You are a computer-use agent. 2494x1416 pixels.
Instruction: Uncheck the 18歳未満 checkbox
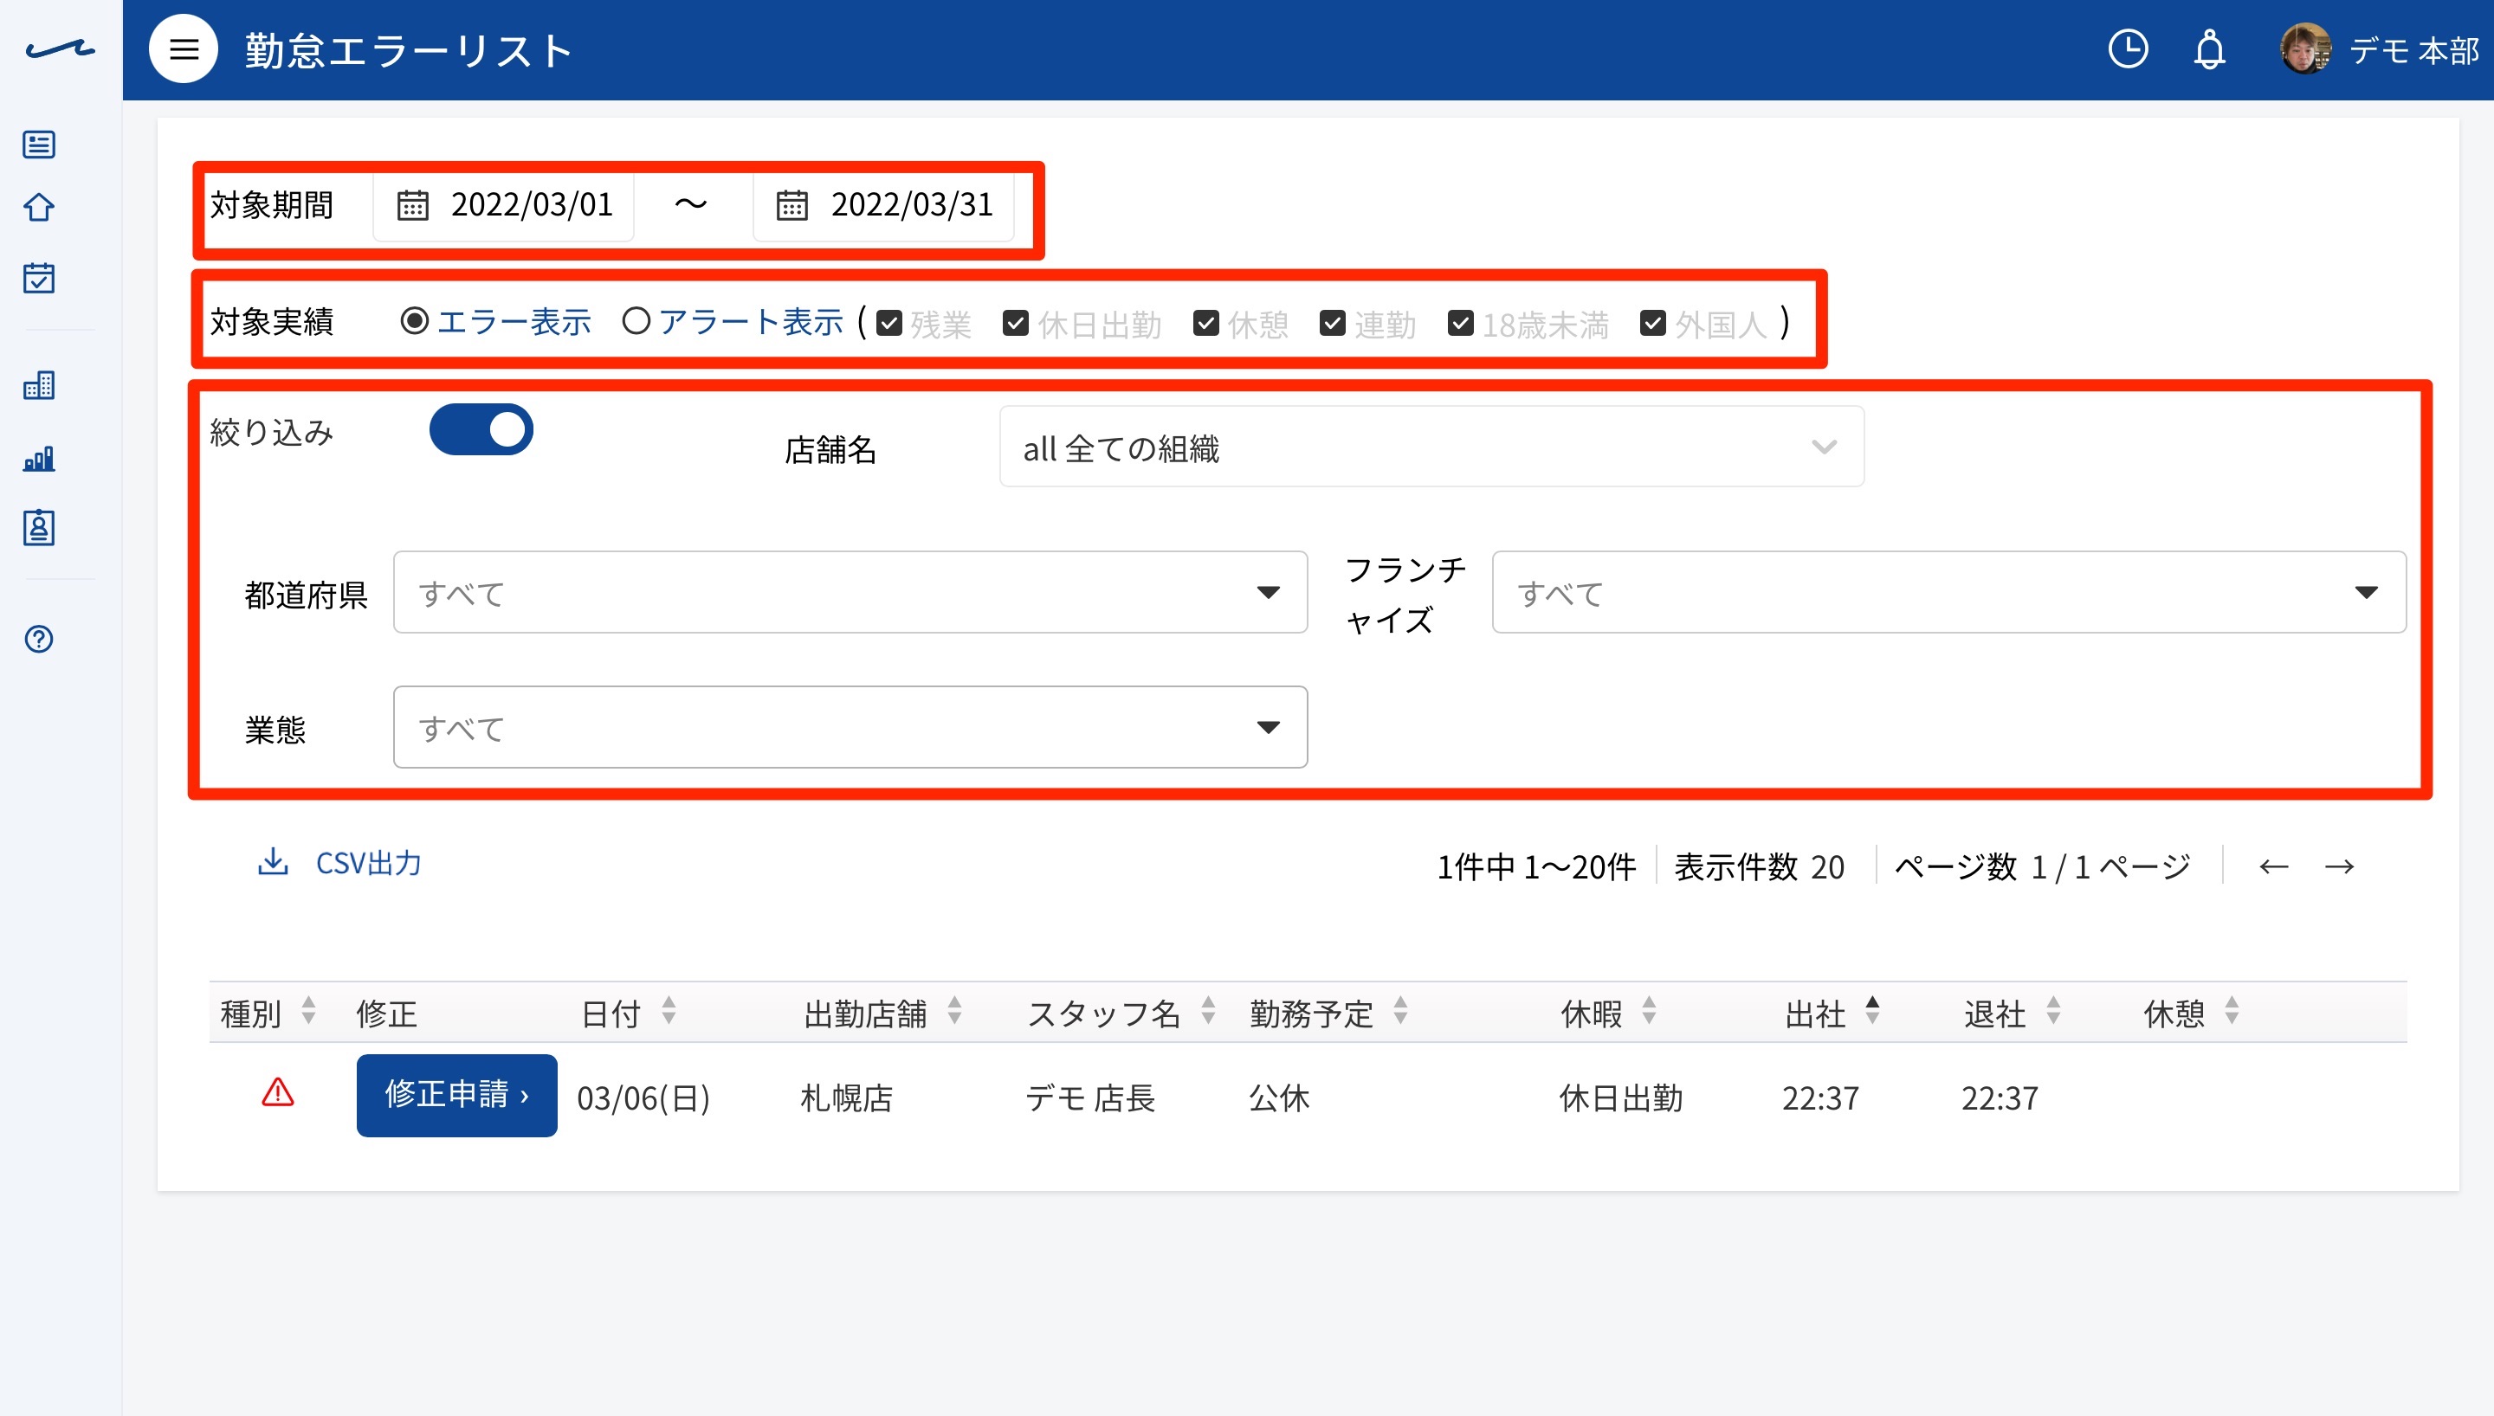tap(1460, 324)
